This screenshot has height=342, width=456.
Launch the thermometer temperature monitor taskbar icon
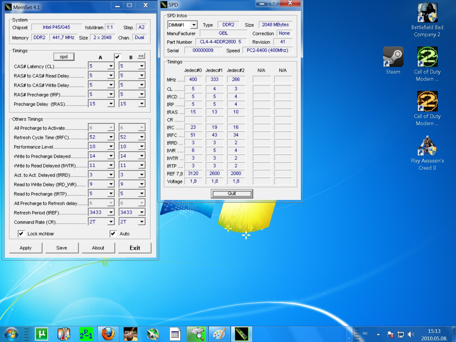pos(64,334)
